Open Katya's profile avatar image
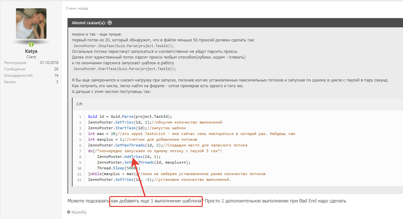 click(31, 24)
